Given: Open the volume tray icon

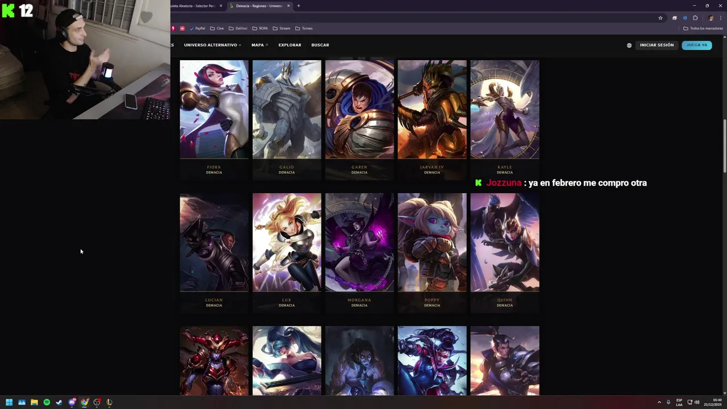Looking at the screenshot, I should point(697,402).
